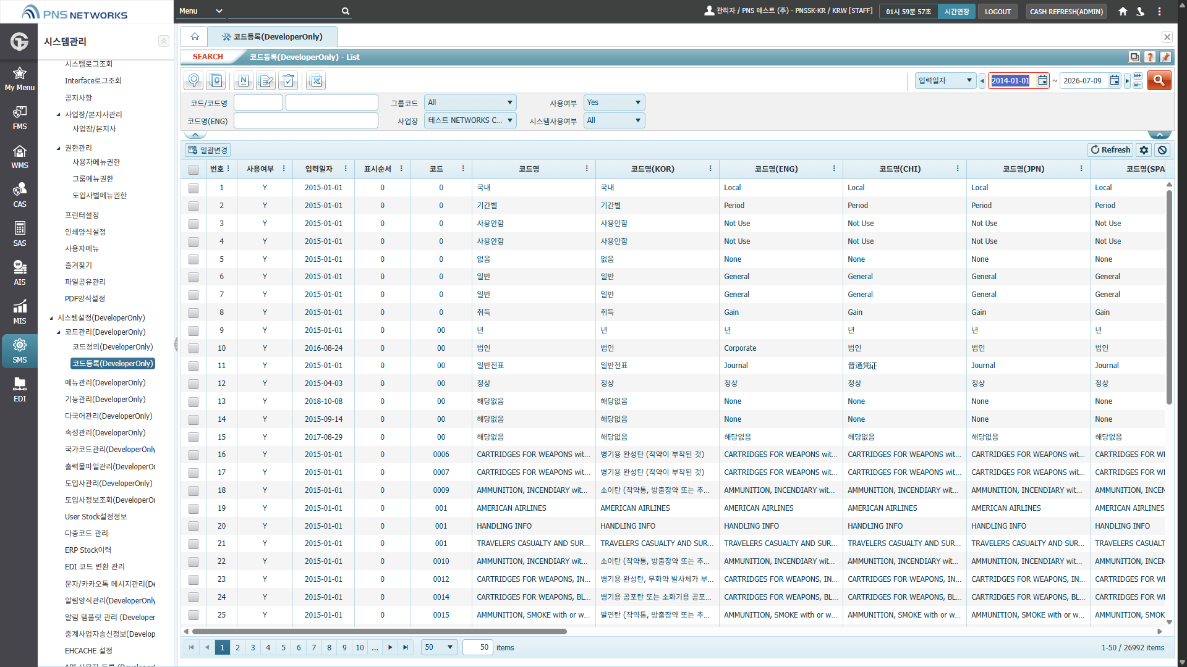Export the list with the Excel icon
The width and height of the screenshot is (1187, 667).
(316, 80)
